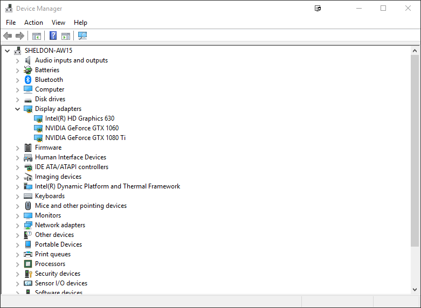The height and width of the screenshot is (308, 421).
Task: Click the Portable Devices icon
Action: pos(28,244)
